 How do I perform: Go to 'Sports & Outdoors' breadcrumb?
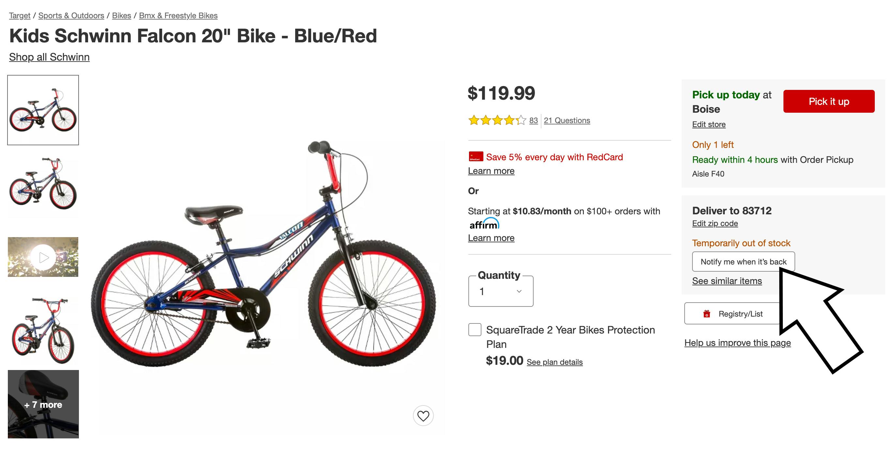coord(71,16)
